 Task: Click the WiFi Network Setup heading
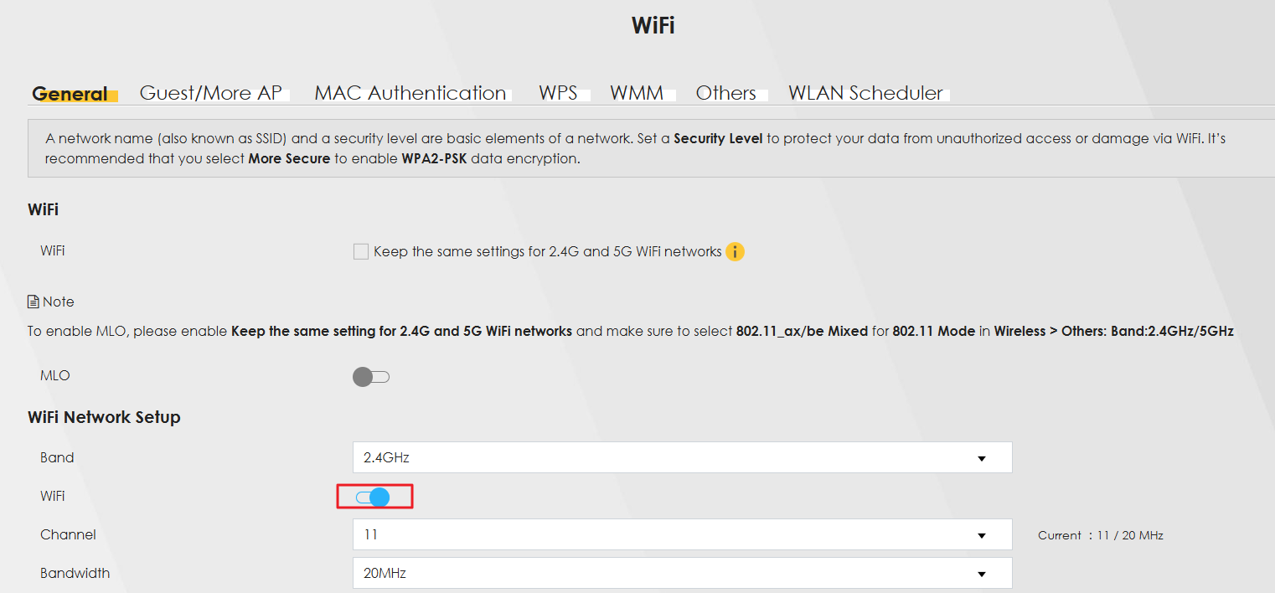[104, 417]
